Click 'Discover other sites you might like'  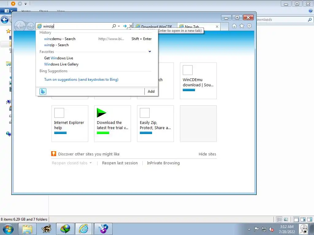[89, 154]
